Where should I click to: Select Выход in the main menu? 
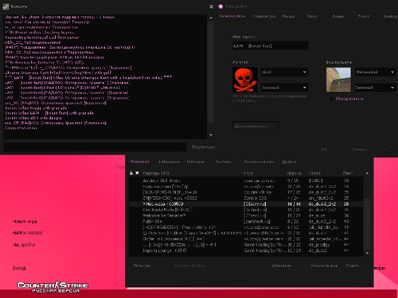(x=19, y=268)
